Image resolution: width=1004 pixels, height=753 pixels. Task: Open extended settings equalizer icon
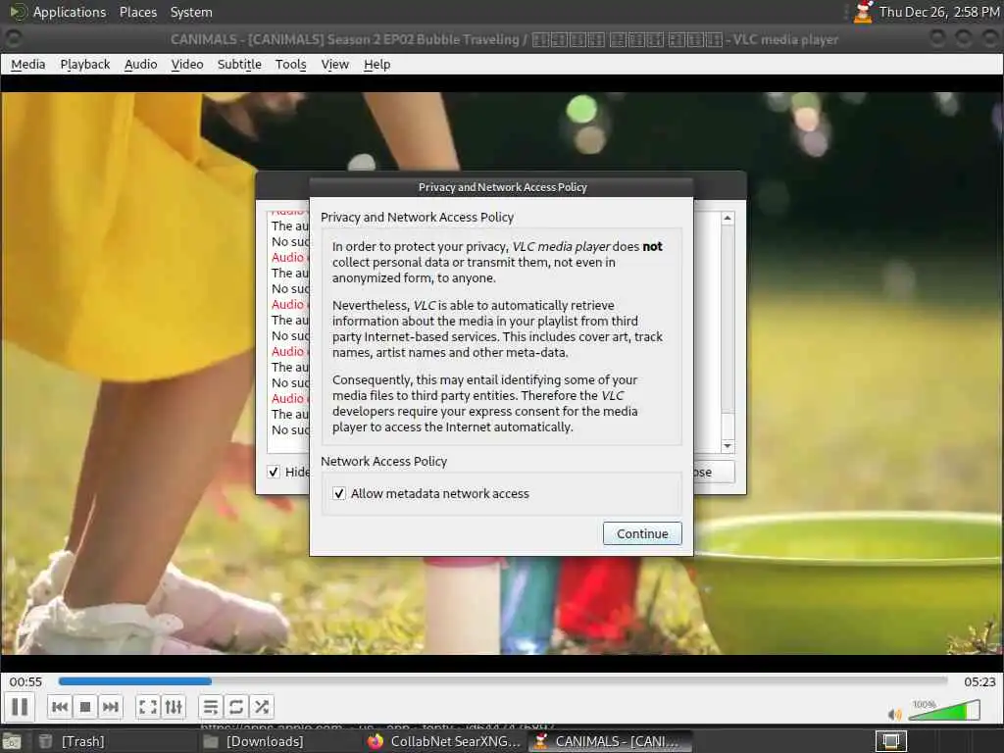pyautogui.click(x=174, y=707)
